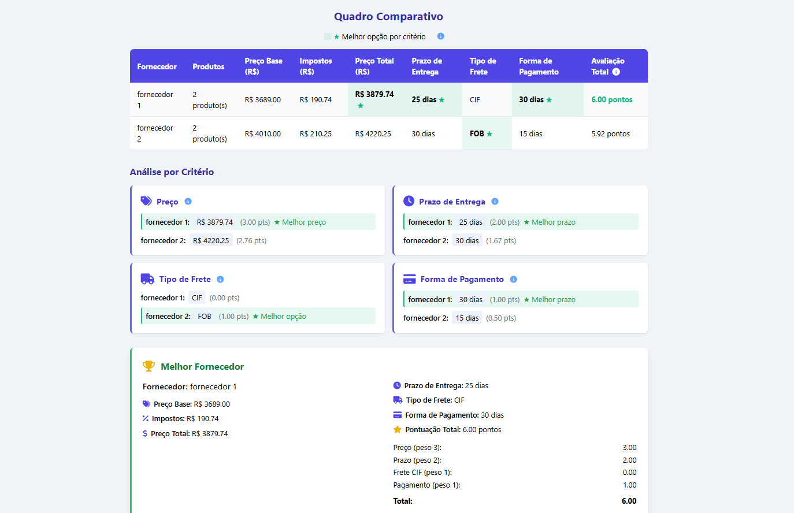Screen dimensions: 794x513
Task: Click the (3.00 pts) value in Preço card
Action: (x=255, y=222)
